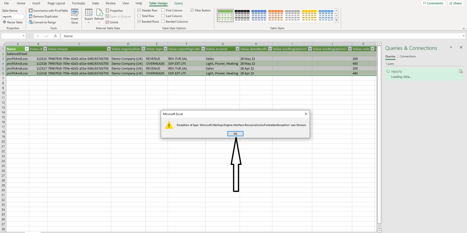The width and height of the screenshot is (467, 233).
Task: Expand the formula bar
Action: coord(464,36)
